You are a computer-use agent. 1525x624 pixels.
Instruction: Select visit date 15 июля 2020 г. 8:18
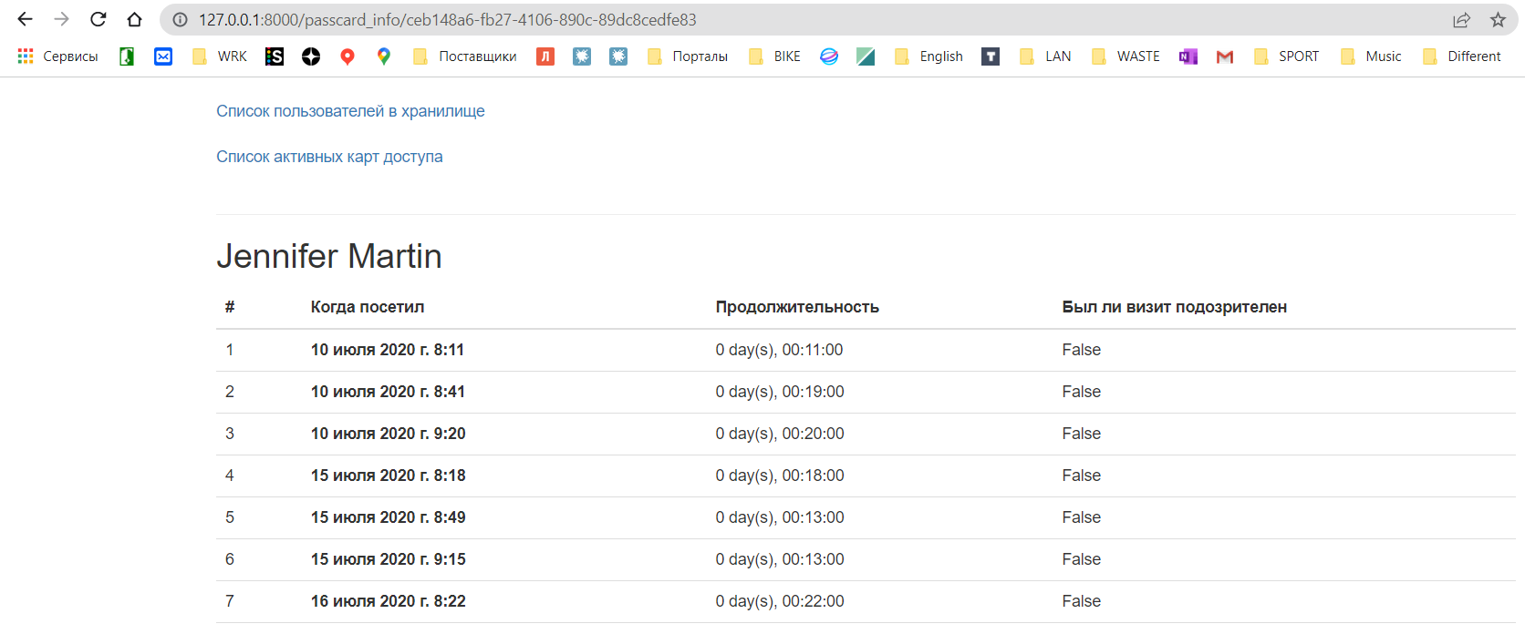point(389,476)
